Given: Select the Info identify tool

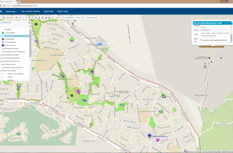Looking at the screenshot, I should pos(26,18).
